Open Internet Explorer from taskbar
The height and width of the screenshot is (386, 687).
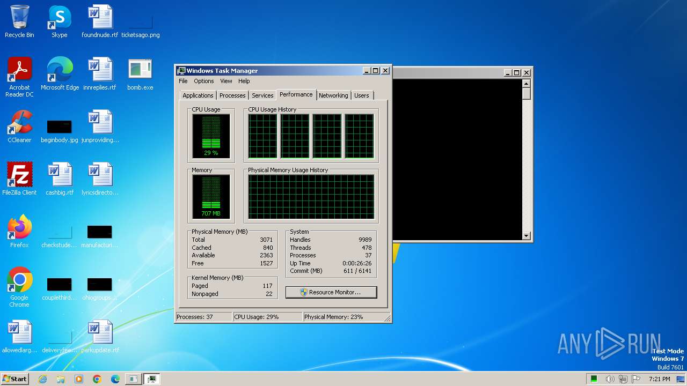point(43,379)
